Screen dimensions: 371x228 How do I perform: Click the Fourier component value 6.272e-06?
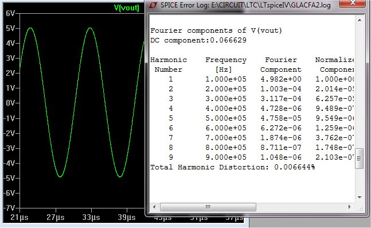281,128
